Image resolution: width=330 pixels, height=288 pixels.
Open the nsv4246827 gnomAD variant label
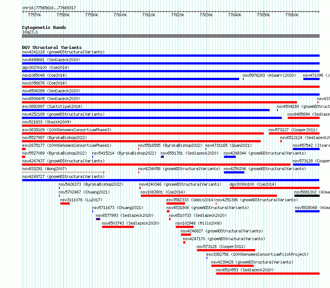[222, 231]
